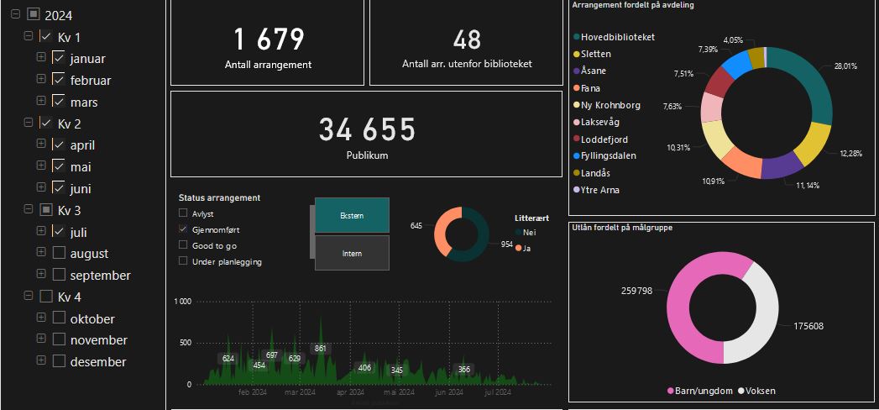
Task: Collapse the Kv 1 tree node
Action: coord(28,36)
